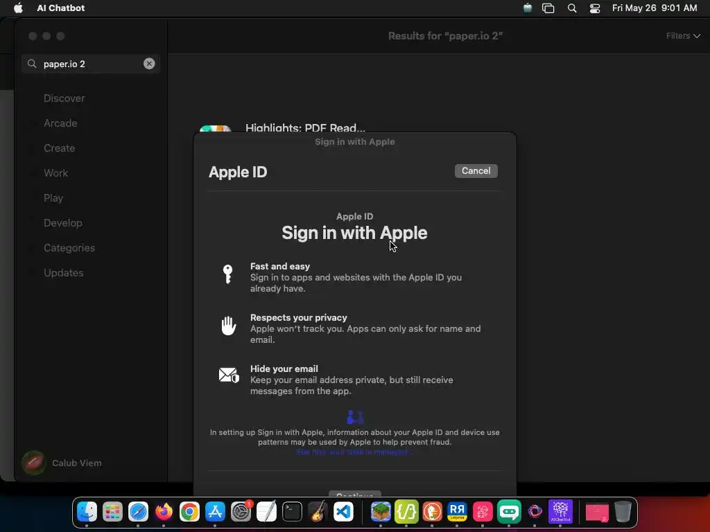This screenshot has height=532, width=710.
Task: Open green chatbot speech-bubble app in dock
Action: [x=509, y=512]
